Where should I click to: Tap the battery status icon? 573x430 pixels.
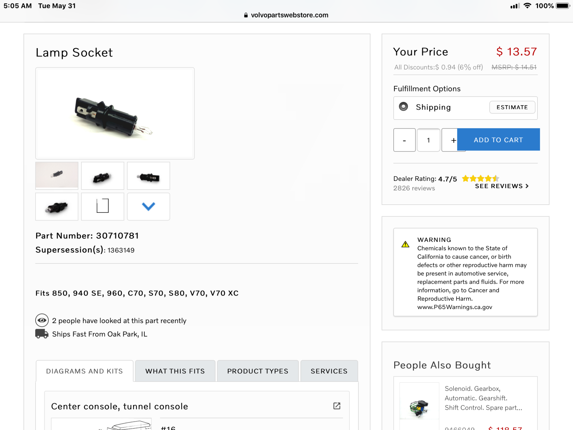click(x=563, y=6)
